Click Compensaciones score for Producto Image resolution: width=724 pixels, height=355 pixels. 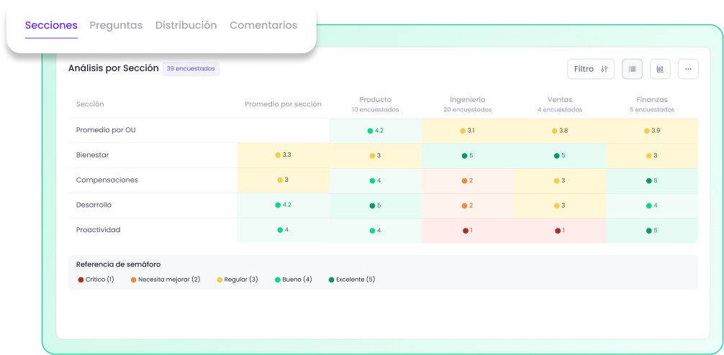(376, 180)
